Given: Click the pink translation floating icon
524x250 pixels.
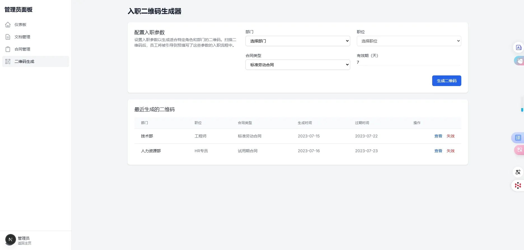Looking at the screenshot, I should click(x=520, y=150).
